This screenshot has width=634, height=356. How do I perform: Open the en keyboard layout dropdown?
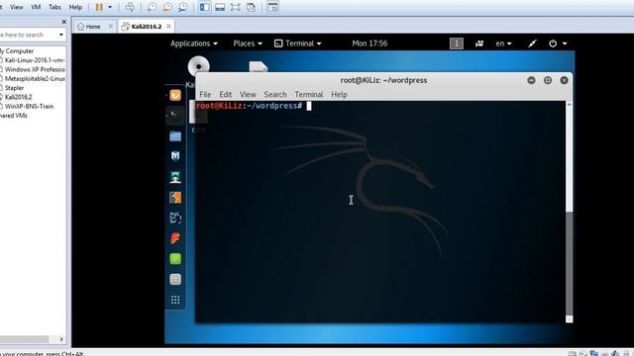tap(504, 44)
